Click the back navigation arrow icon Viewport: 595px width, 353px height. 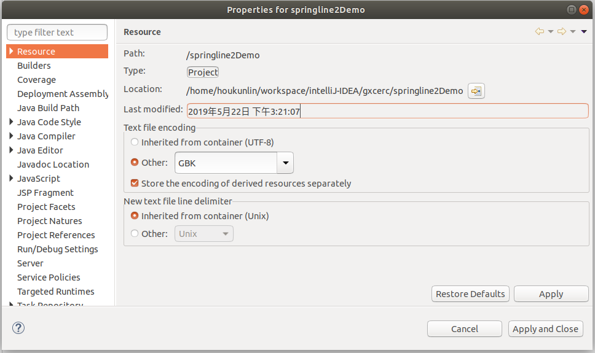click(x=539, y=31)
